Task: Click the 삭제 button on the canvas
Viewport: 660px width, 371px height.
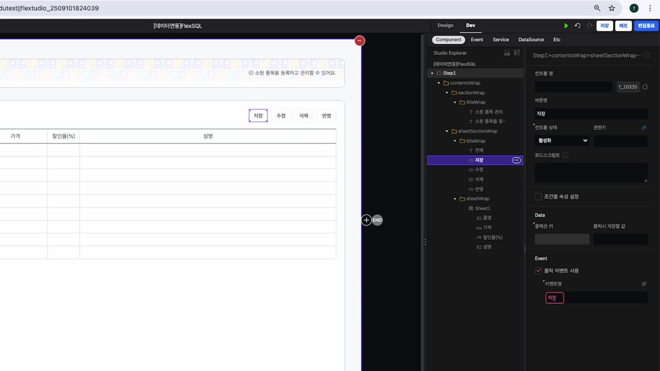Action: tap(304, 115)
